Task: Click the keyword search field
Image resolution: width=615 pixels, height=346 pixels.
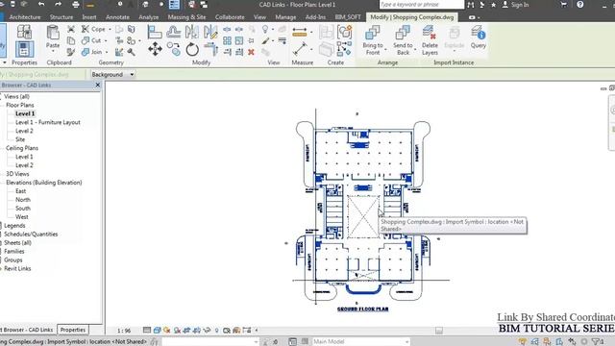Action: pos(421,5)
